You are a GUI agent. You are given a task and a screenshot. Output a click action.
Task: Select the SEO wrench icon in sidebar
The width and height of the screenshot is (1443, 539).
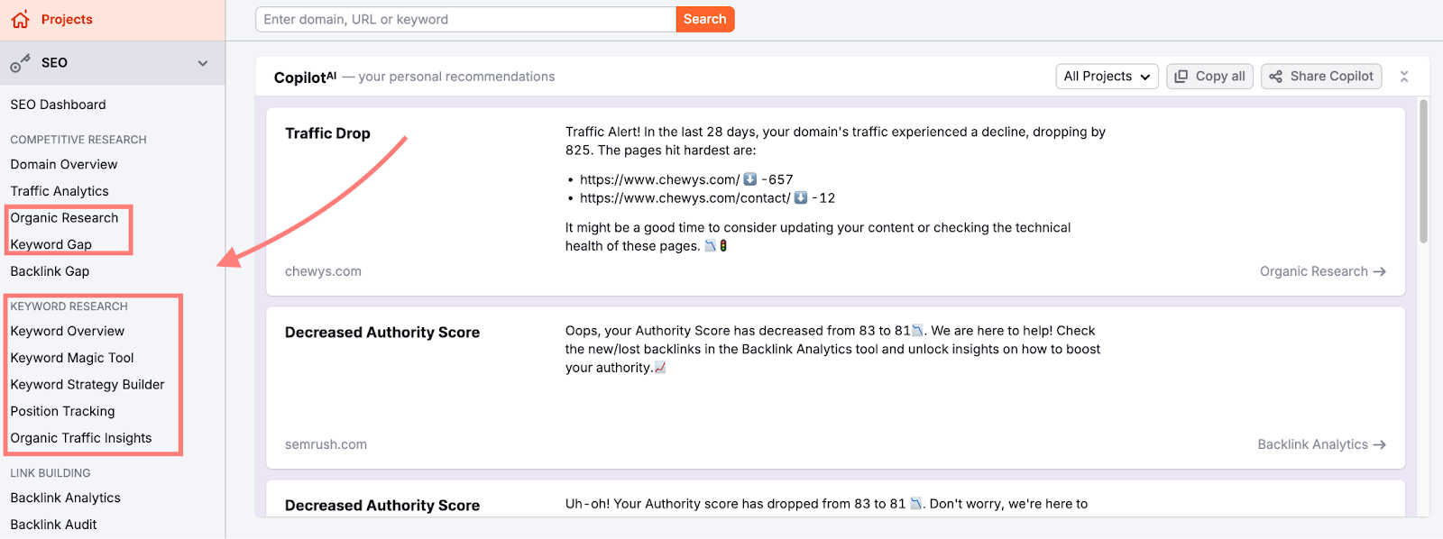(x=20, y=62)
